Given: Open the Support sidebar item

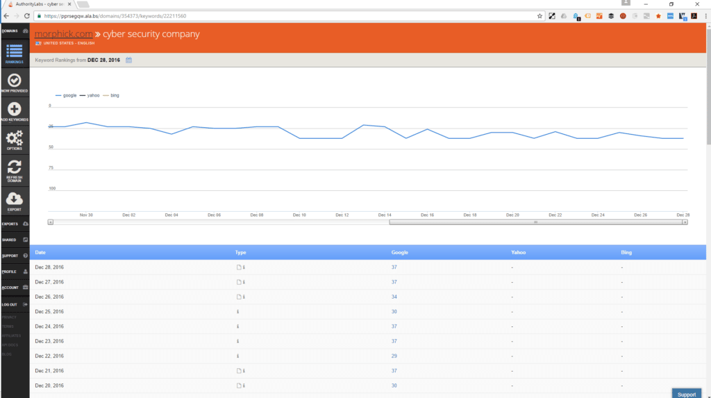Looking at the screenshot, I should click(x=15, y=256).
